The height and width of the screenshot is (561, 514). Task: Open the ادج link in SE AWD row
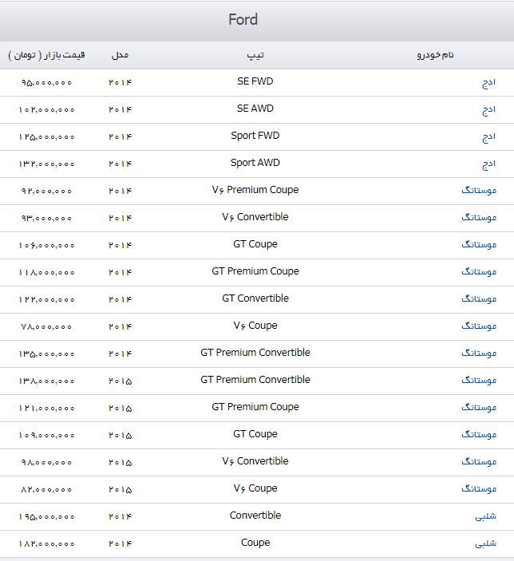[x=488, y=110]
